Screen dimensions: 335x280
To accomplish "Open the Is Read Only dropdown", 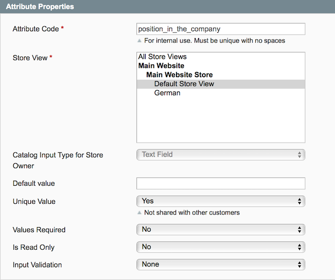I will (x=221, y=247).
